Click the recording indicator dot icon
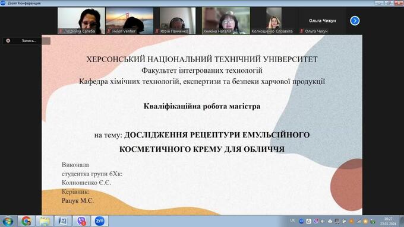Viewport: 404px width, 227px height. click(x=8, y=41)
